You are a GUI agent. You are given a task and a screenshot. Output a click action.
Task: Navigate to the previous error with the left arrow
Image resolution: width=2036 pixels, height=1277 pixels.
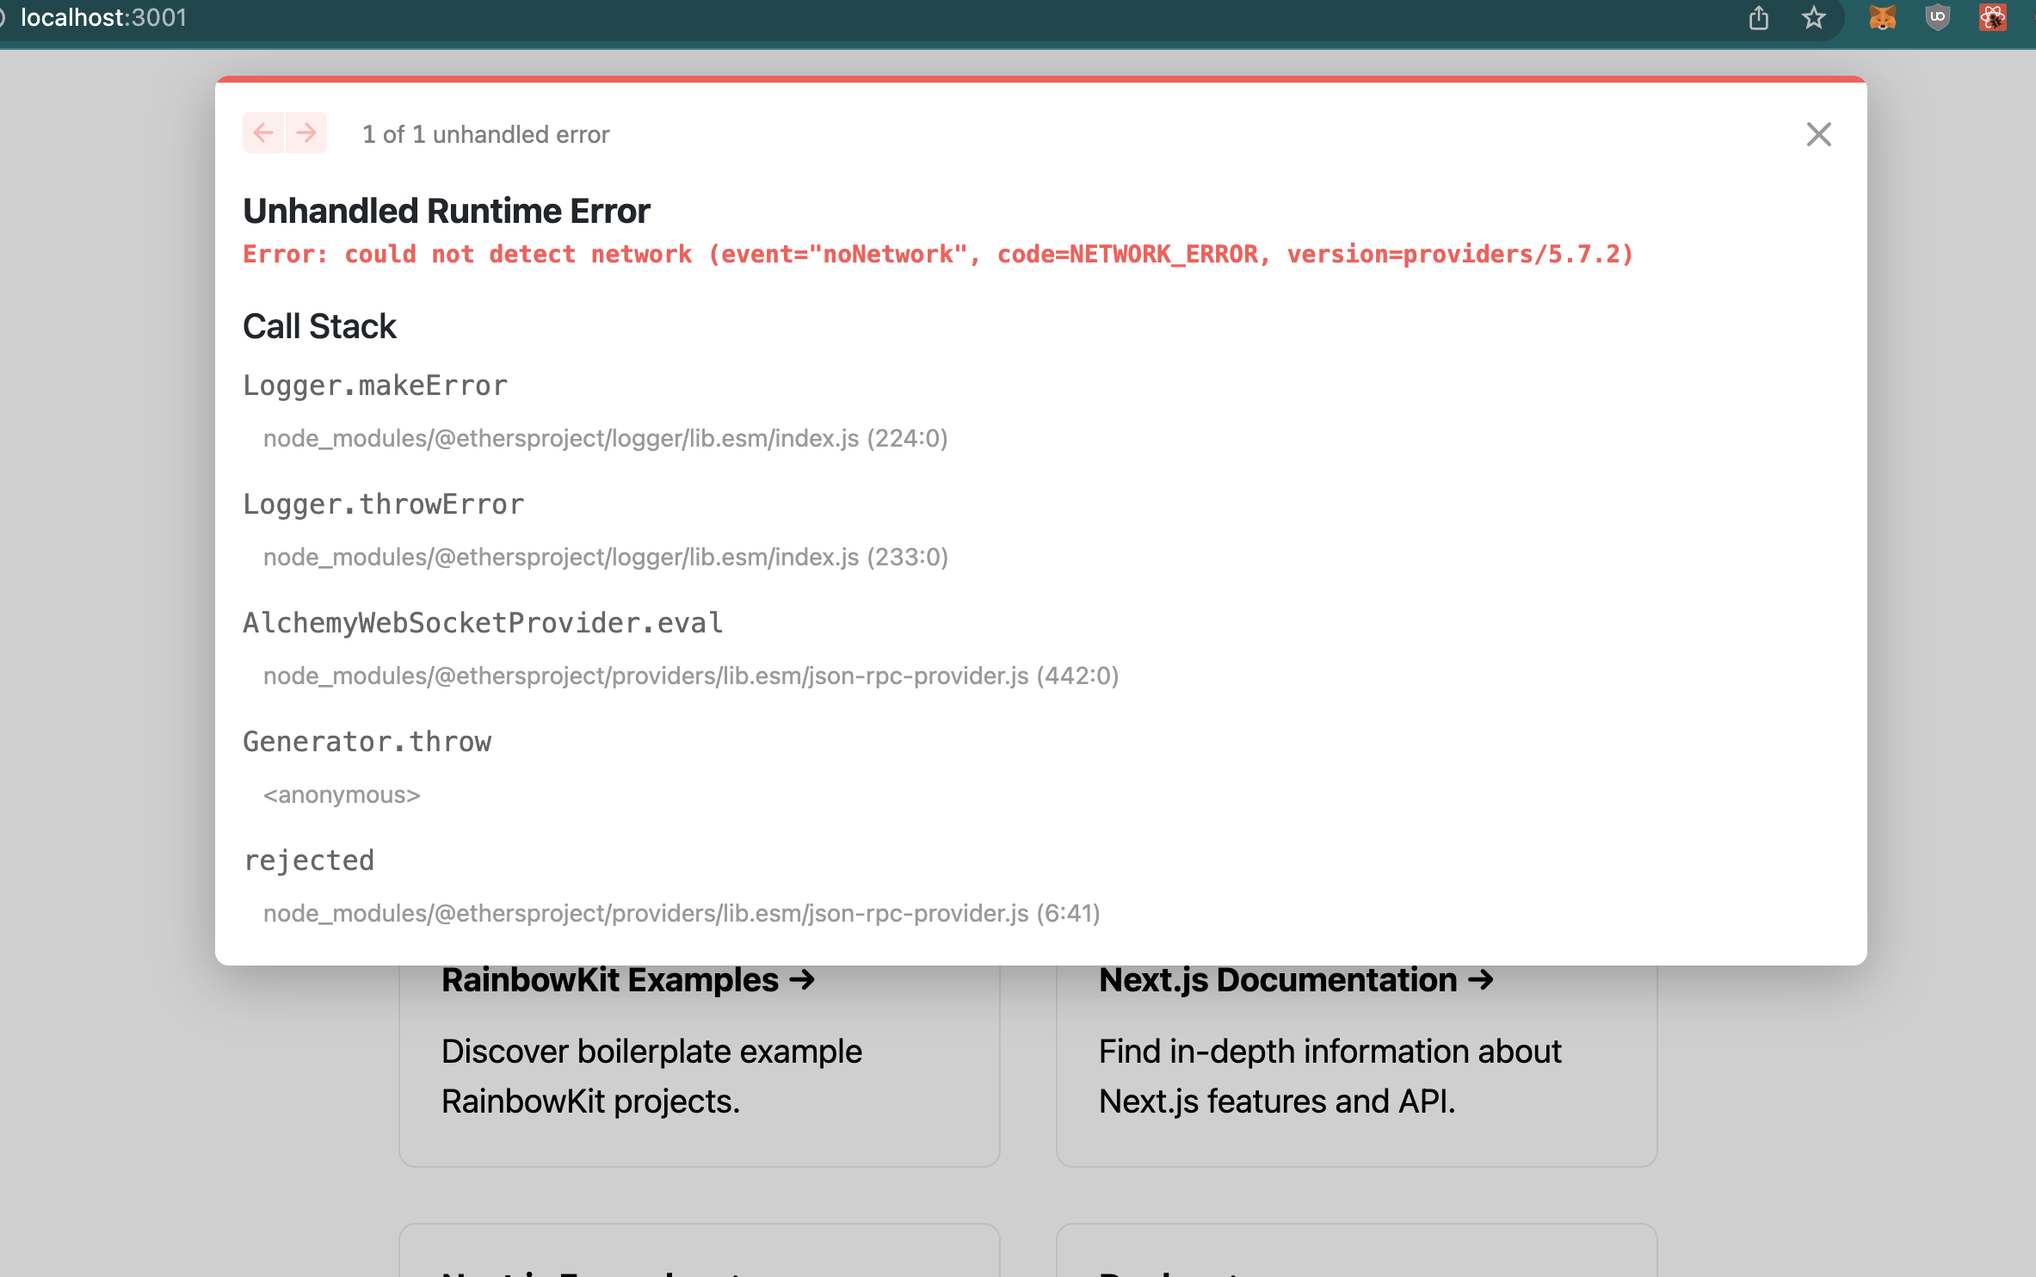click(263, 133)
